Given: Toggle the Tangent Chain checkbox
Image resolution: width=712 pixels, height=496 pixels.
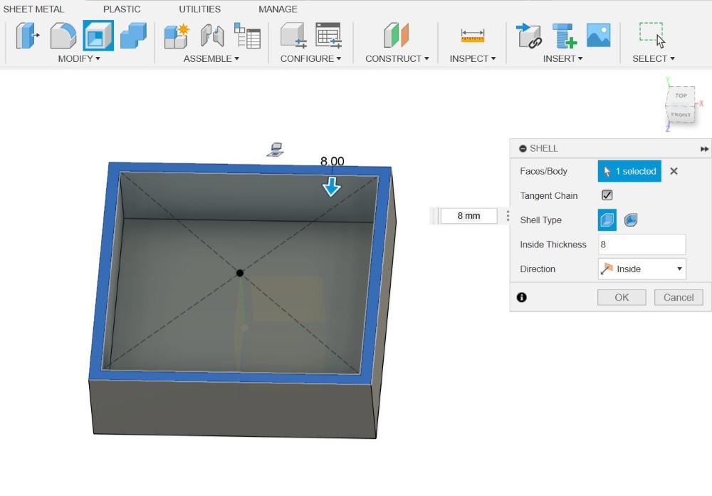Looking at the screenshot, I should tap(607, 195).
